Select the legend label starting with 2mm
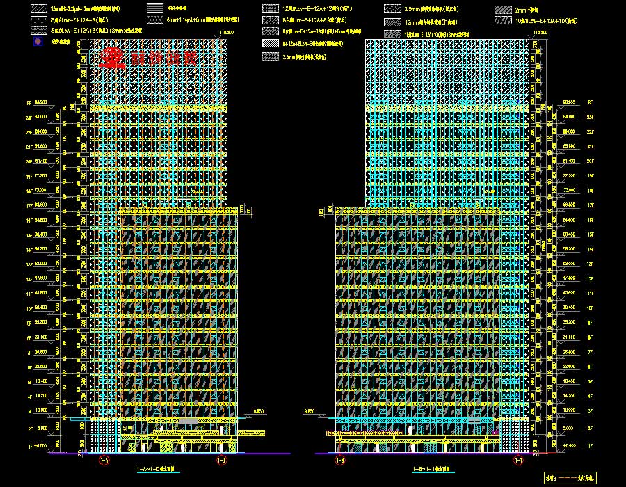 527,10
